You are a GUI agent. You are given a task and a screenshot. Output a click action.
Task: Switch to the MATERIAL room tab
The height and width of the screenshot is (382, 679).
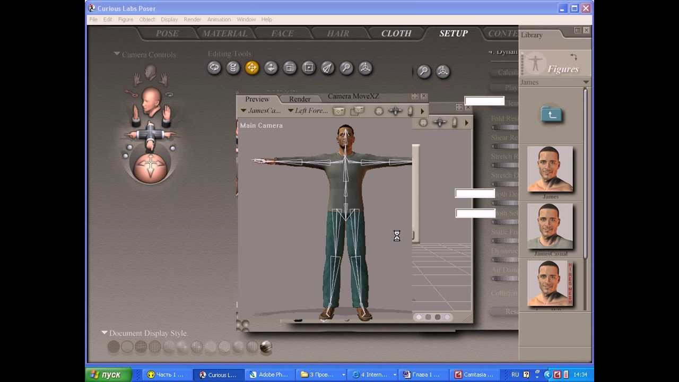(x=224, y=33)
